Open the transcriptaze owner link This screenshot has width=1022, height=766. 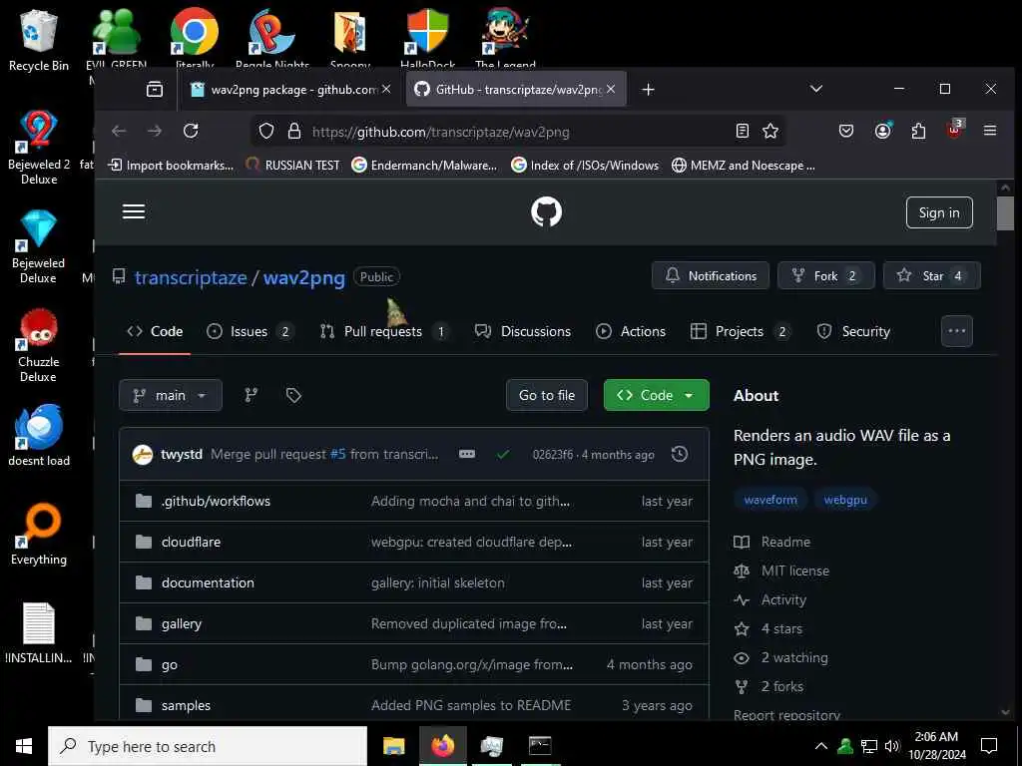tap(191, 277)
